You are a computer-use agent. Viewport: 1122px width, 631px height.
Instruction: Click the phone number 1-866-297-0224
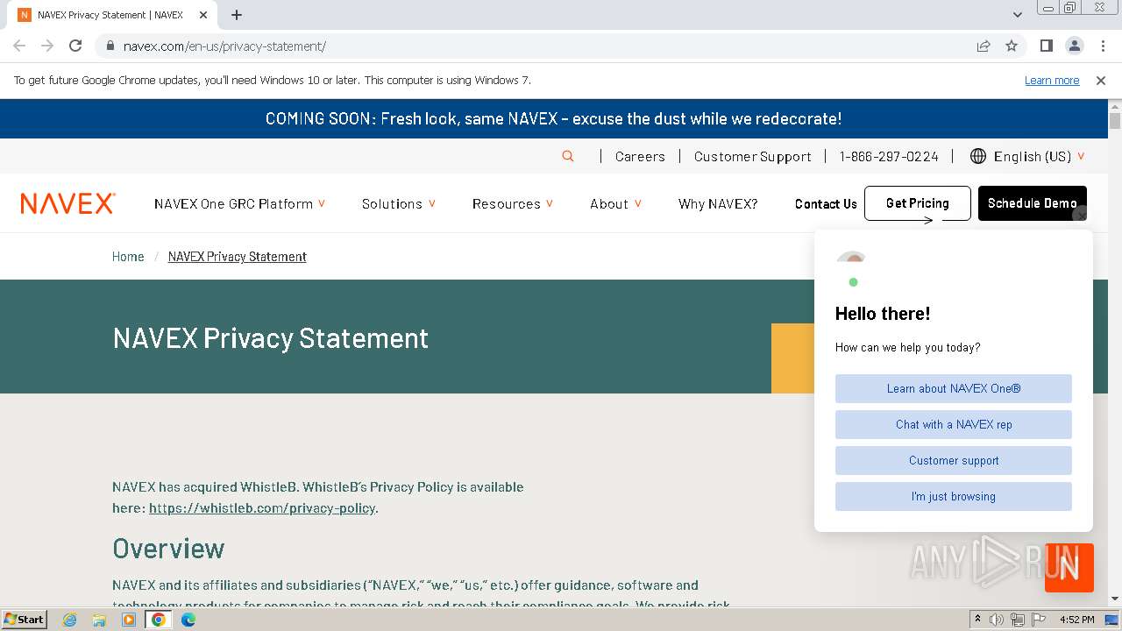click(889, 157)
